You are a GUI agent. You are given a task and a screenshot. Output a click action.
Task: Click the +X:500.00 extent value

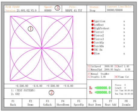pos(22,86)
